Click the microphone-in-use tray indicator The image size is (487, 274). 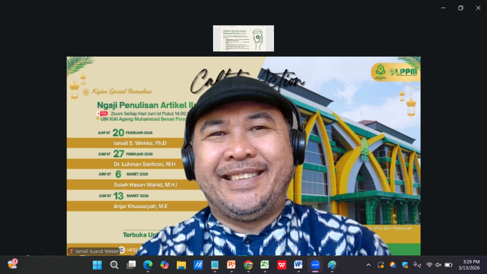[x=416, y=264]
